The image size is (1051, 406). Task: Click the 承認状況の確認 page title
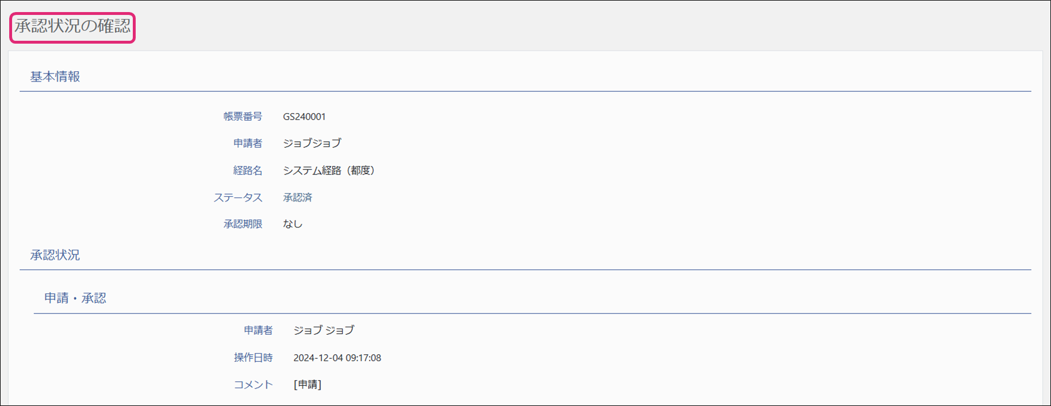72,26
